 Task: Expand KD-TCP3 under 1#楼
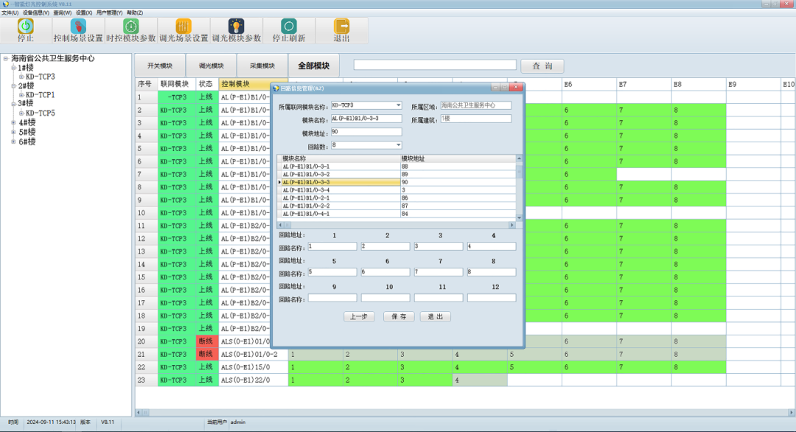pos(22,77)
